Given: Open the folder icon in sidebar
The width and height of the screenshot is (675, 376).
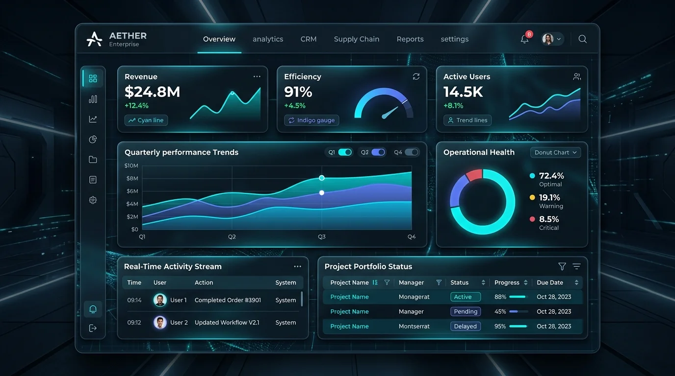Looking at the screenshot, I should (93, 160).
